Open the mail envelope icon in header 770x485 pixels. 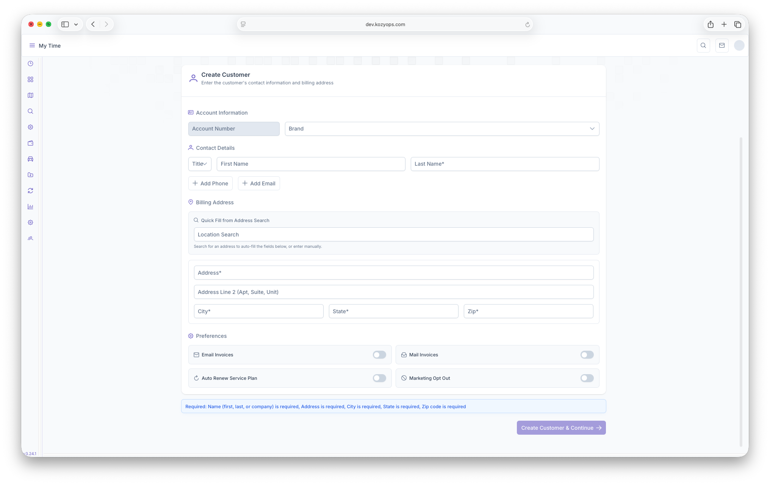point(721,45)
